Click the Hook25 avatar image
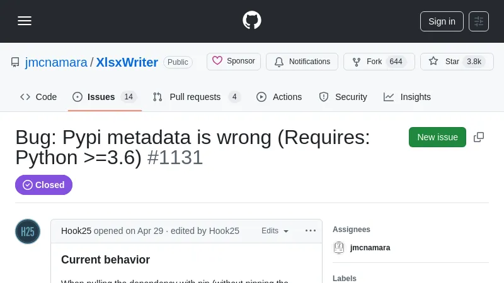This screenshot has width=504, height=283. tap(28, 231)
